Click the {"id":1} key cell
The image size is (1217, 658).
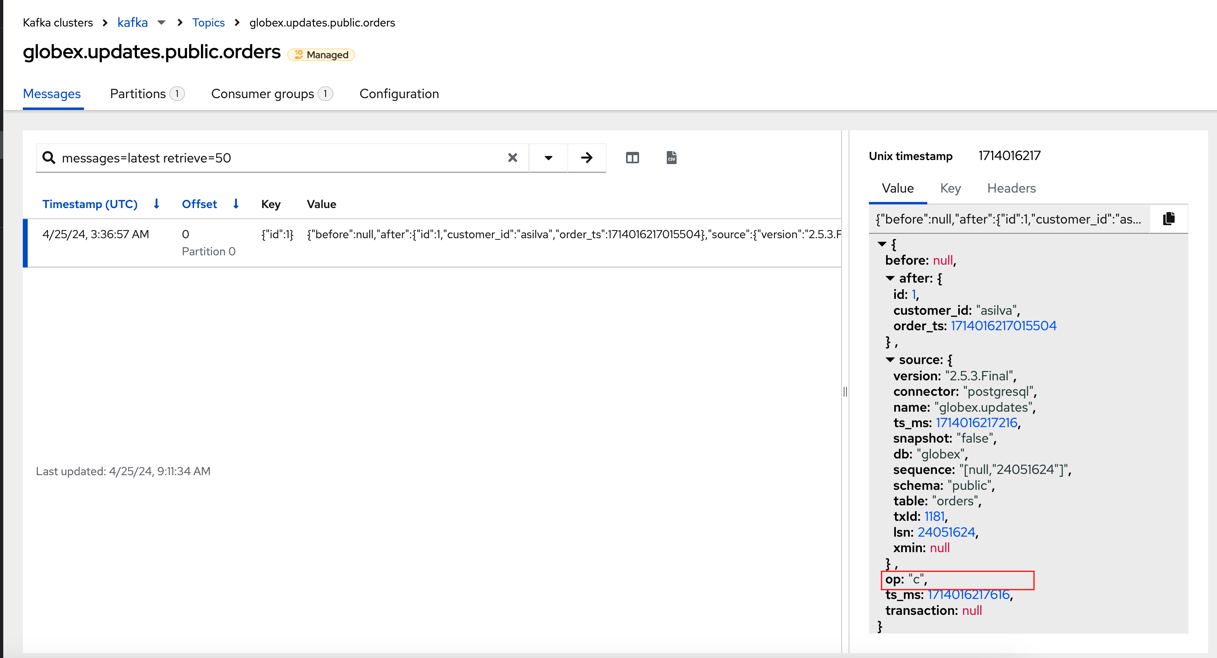tap(277, 234)
